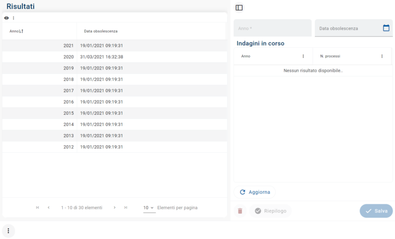
Task: Click the 'Indagini in corso' heading
Action: point(260,43)
